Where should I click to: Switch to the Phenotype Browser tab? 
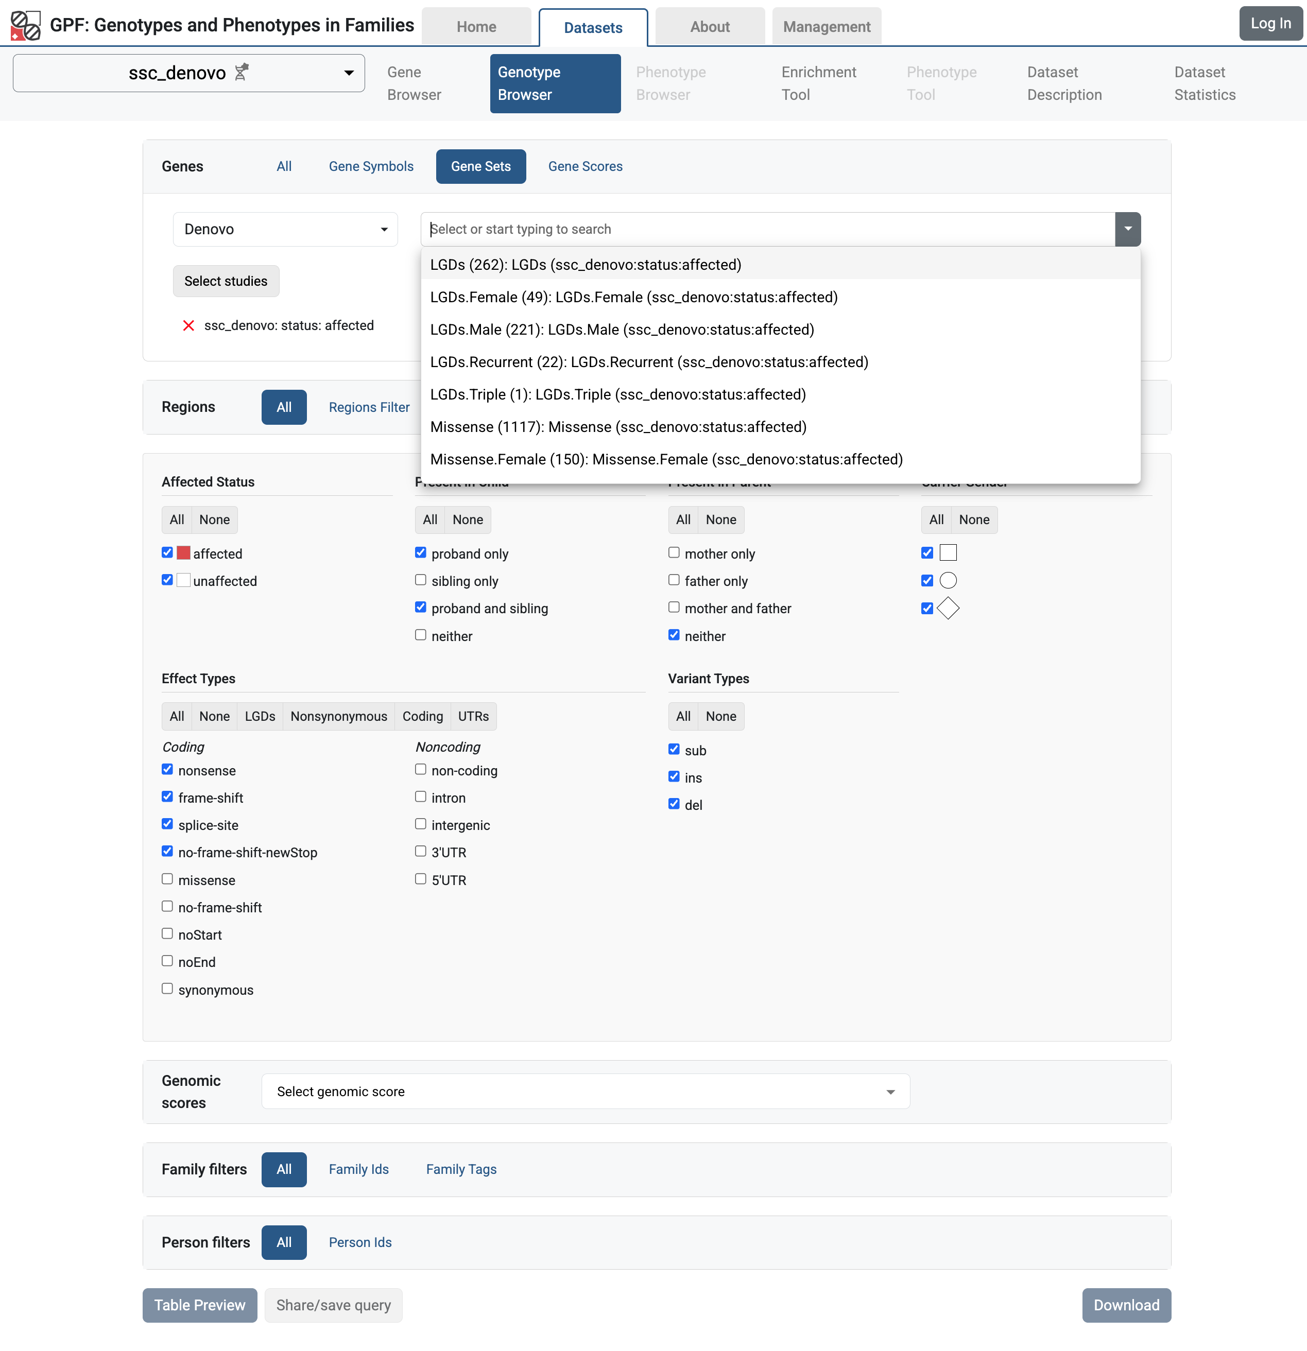(x=670, y=83)
